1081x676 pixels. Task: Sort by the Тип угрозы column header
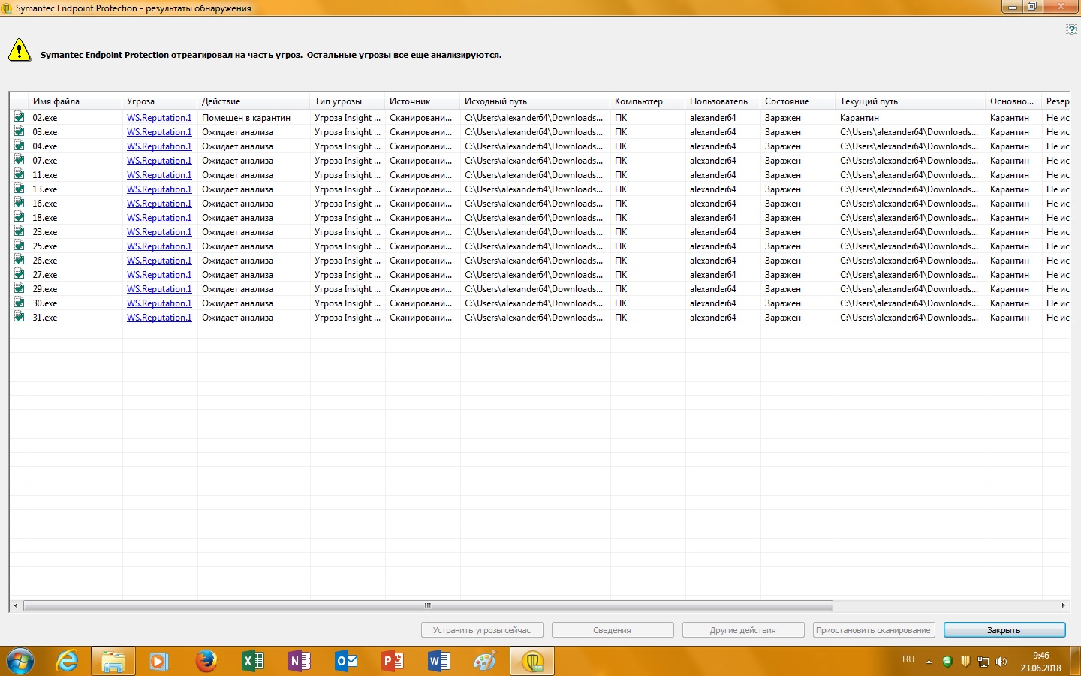click(x=348, y=101)
